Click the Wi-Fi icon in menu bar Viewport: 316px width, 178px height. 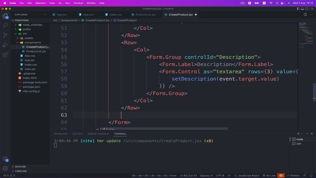[x=271, y=3]
